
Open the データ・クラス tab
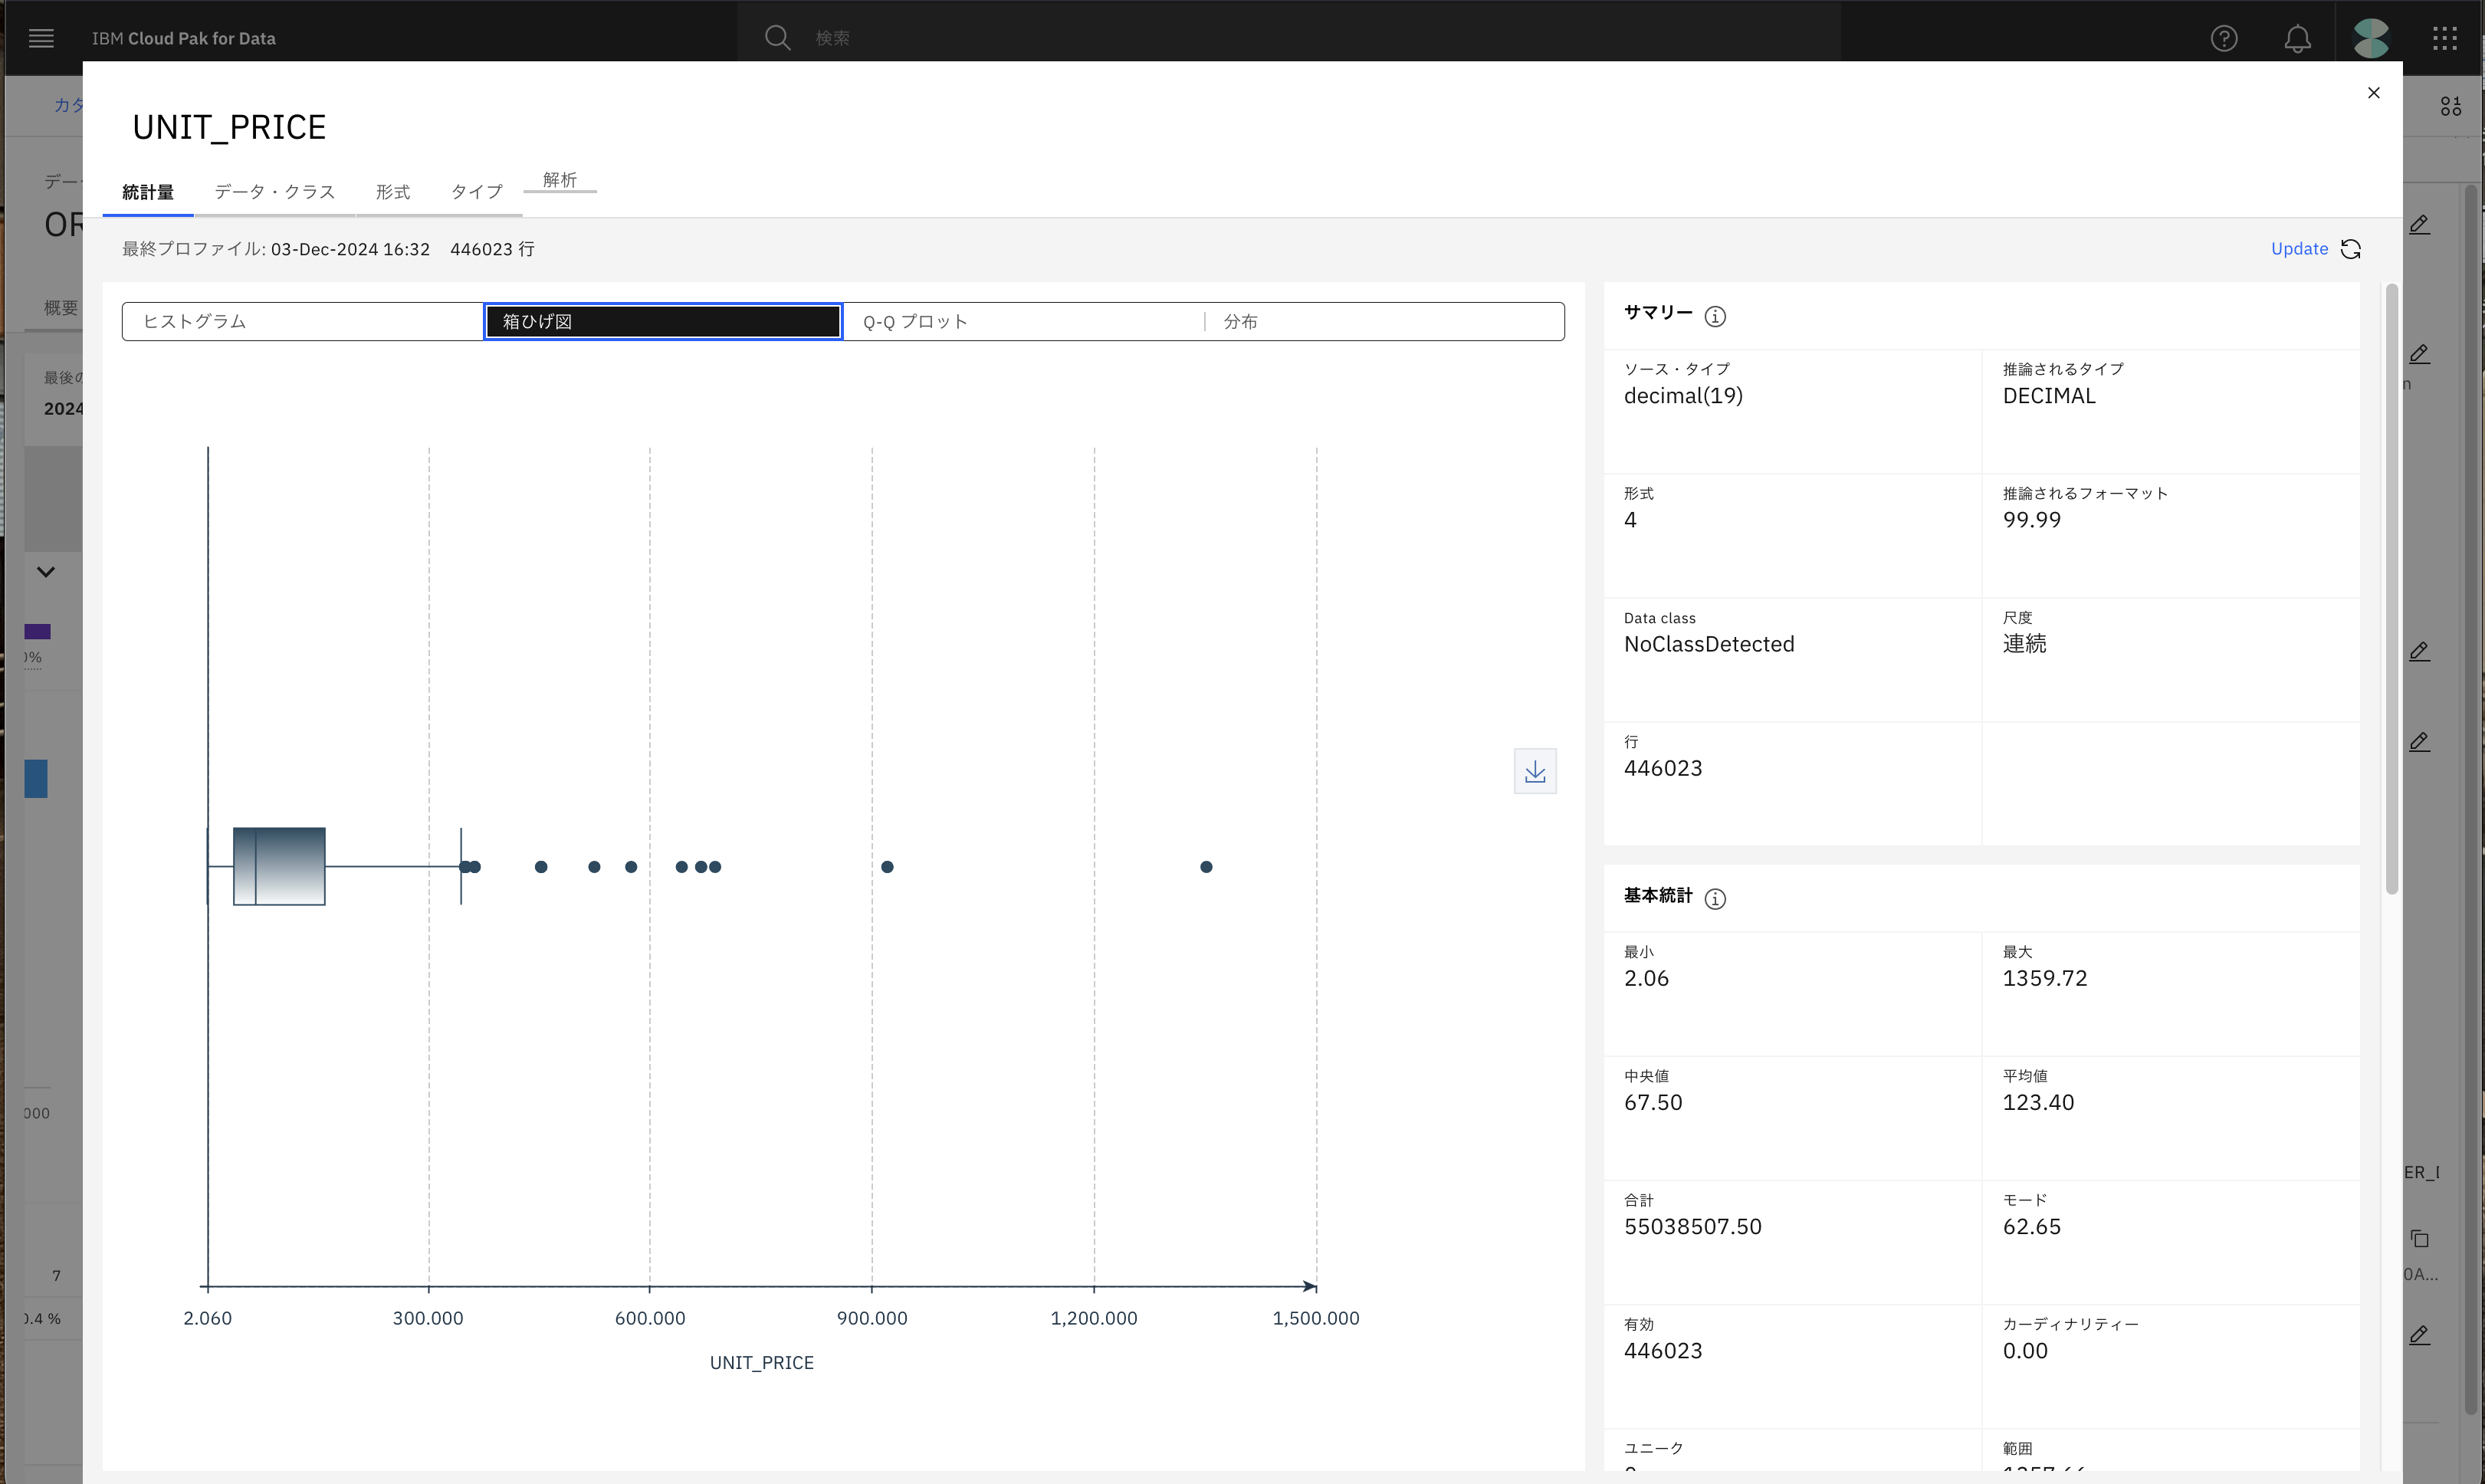point(274,192)
